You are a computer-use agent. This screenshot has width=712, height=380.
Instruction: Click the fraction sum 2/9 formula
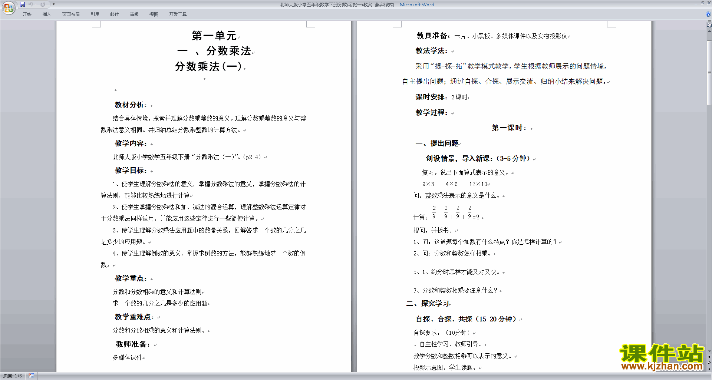click(x=456, y=213)
